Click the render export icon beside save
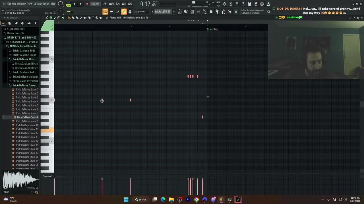This screenshot has width=364, height=204. pyautogui.click(x=256, y=4)
